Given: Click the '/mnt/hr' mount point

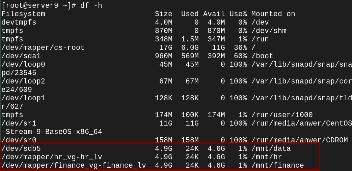Looking at the screenshot, I should coord(267,157).
